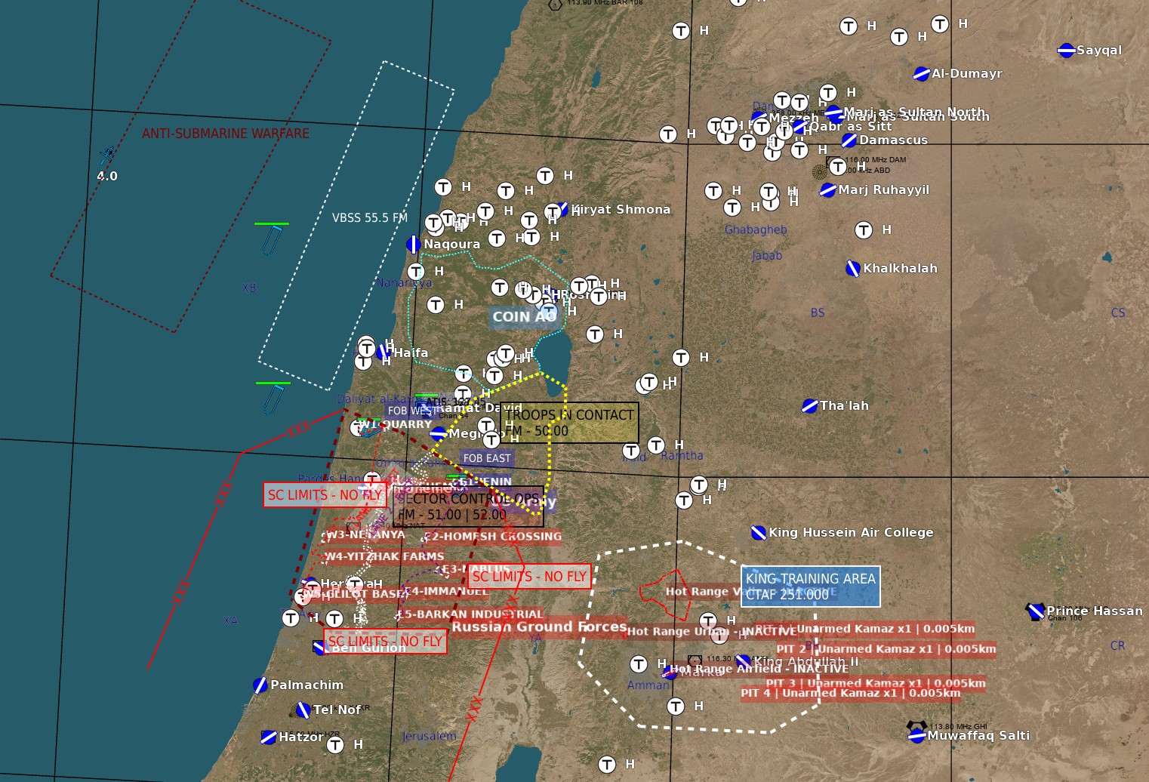Image resolution: width=1149 pixels, height=782 pixels.
Task: Click the Naqoura airfield icon
Action: [x=413, y=245]
